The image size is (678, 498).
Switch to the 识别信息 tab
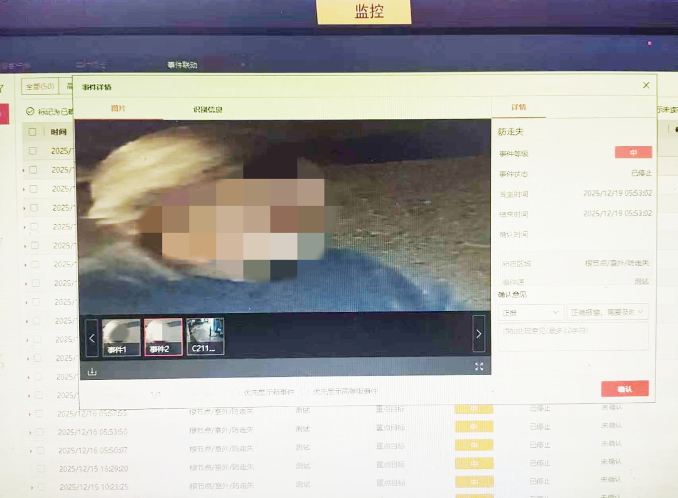pos(208,109)
